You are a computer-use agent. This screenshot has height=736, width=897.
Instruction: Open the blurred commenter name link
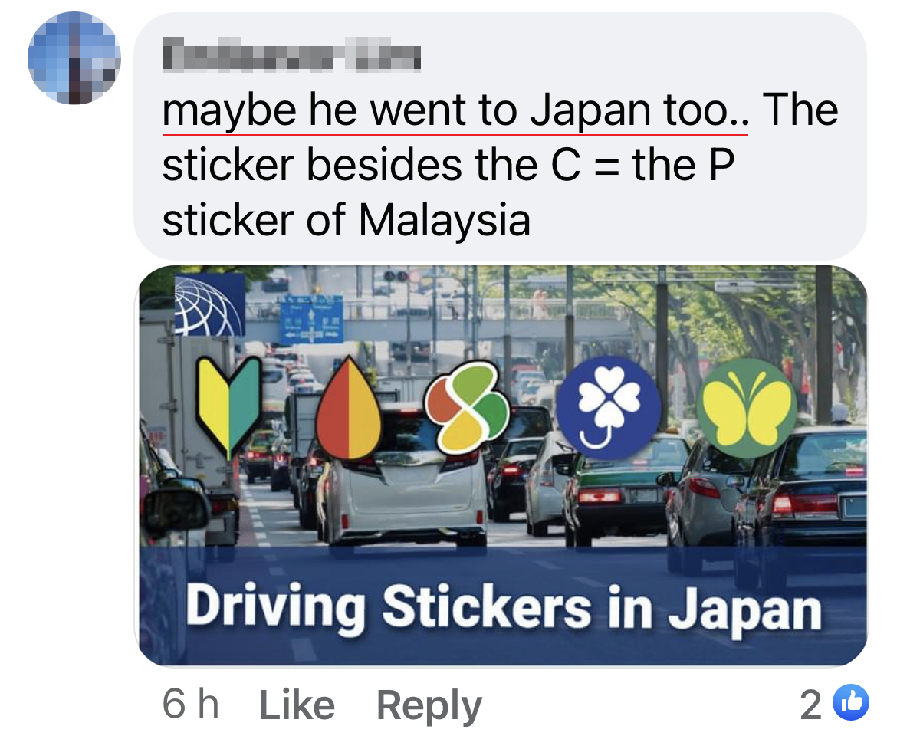(292, 54)
